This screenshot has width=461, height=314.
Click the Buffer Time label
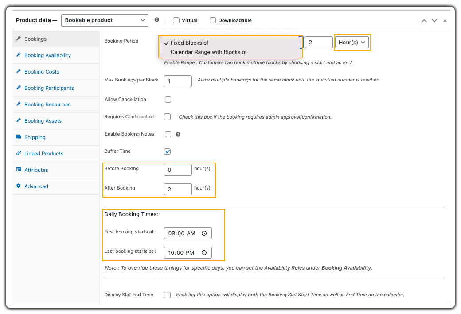click(117, 151)
